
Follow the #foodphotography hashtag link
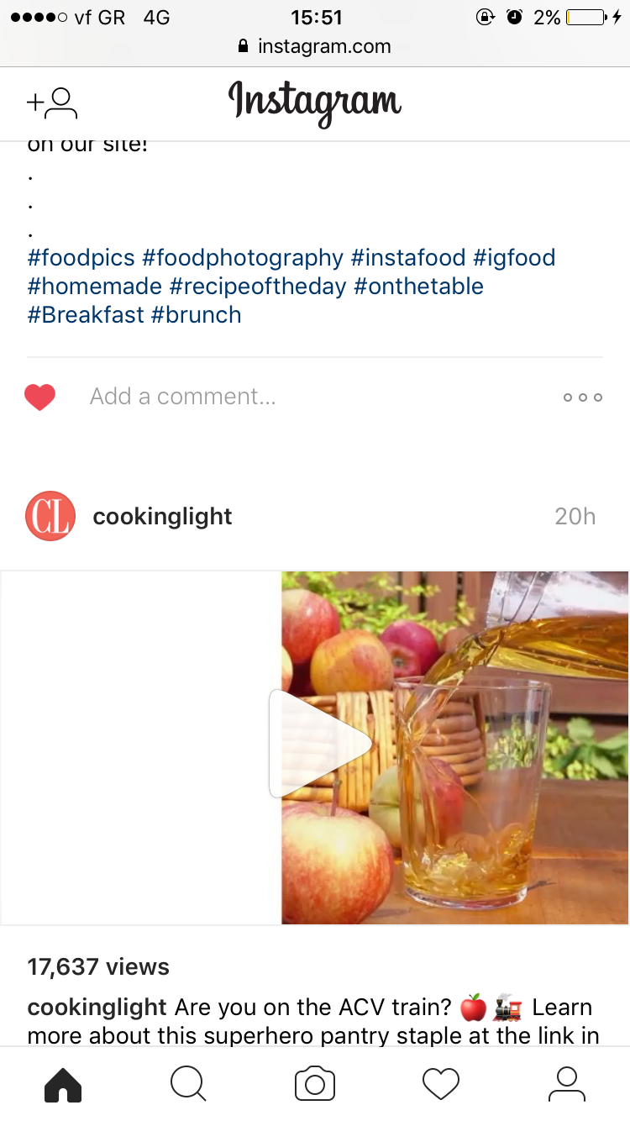click(x=243, y=258)
